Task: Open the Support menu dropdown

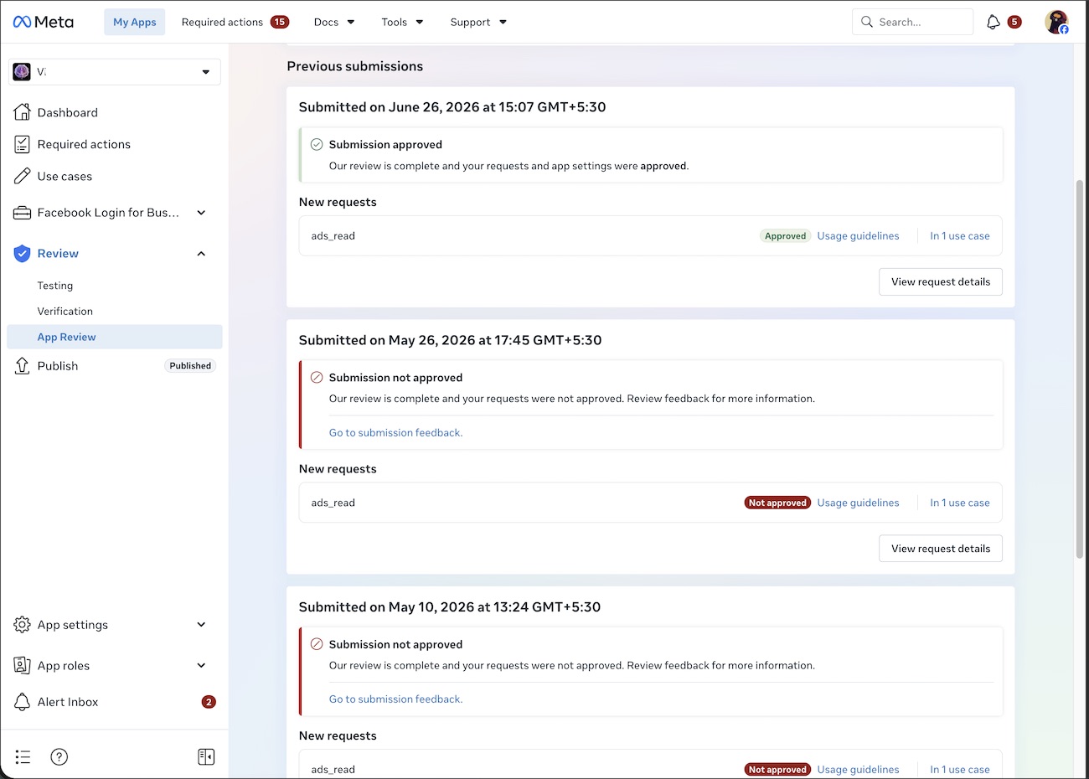Action: click(x=478, y=22)
